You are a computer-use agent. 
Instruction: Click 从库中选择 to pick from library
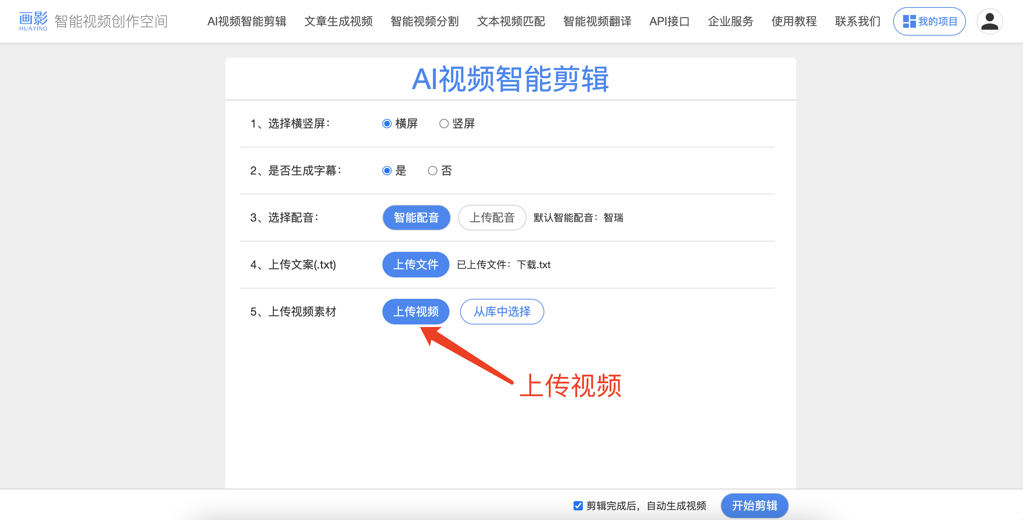click(x=502, y=311)
